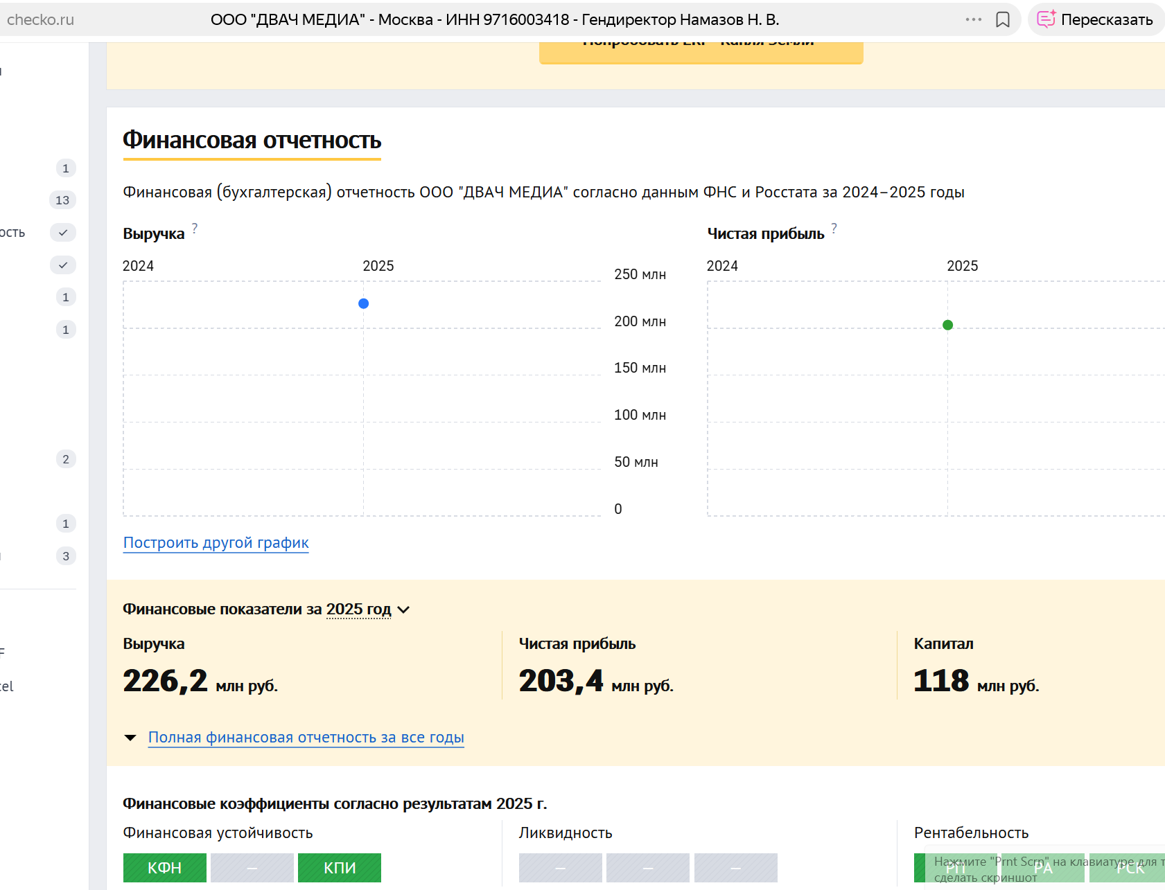
Task: Click the green 2025 net profit data point
Action: point(947,325)
